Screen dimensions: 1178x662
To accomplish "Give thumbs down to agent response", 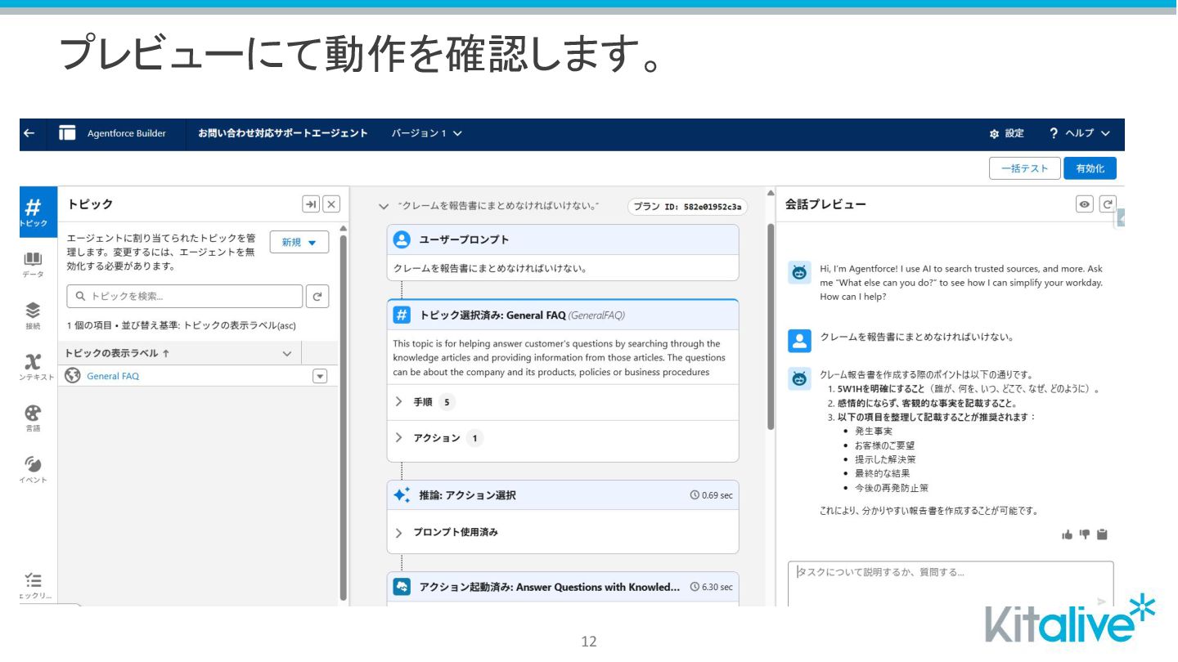I will pos(1085,535).
